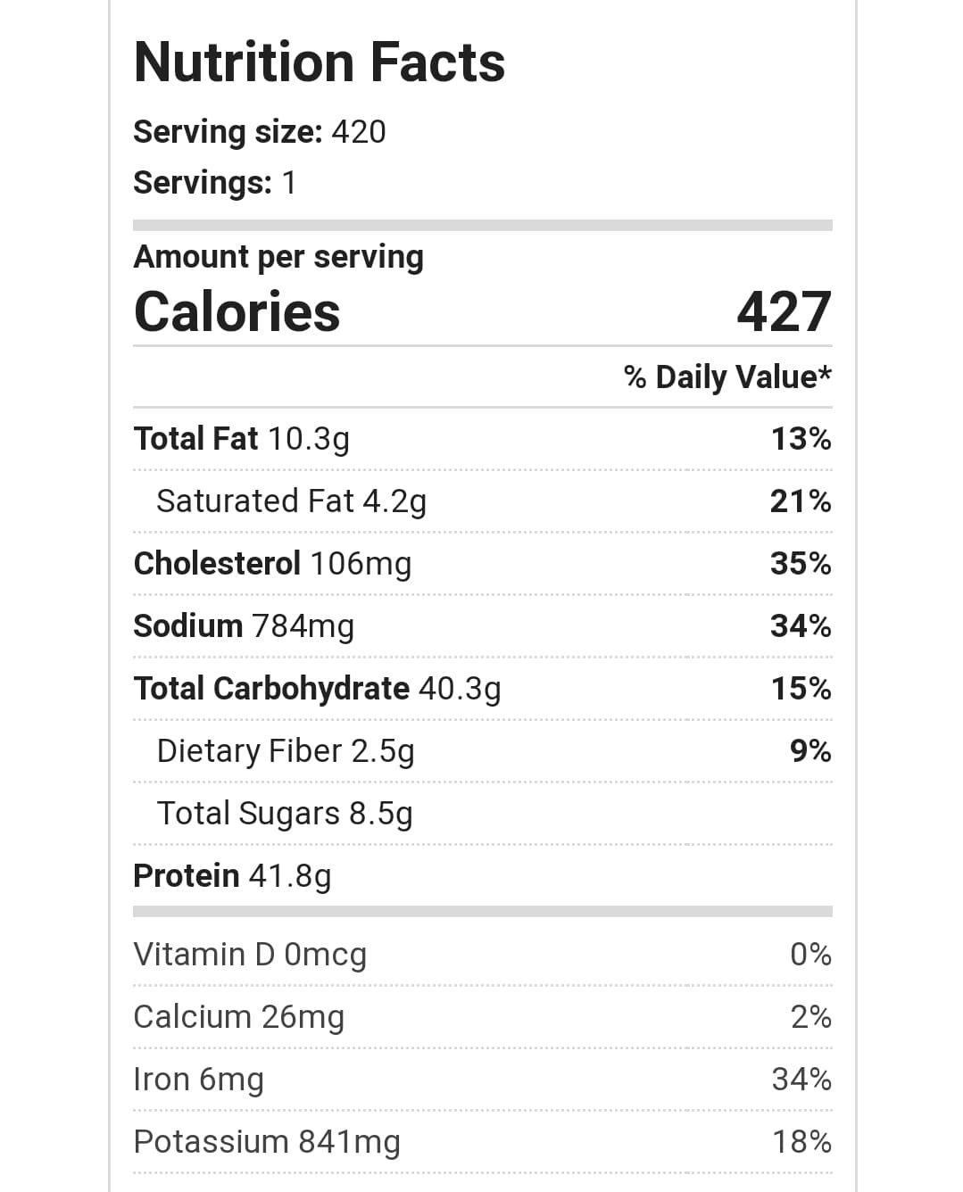
Task: Select the Total Fat 10.3g text
Action: 241,439
